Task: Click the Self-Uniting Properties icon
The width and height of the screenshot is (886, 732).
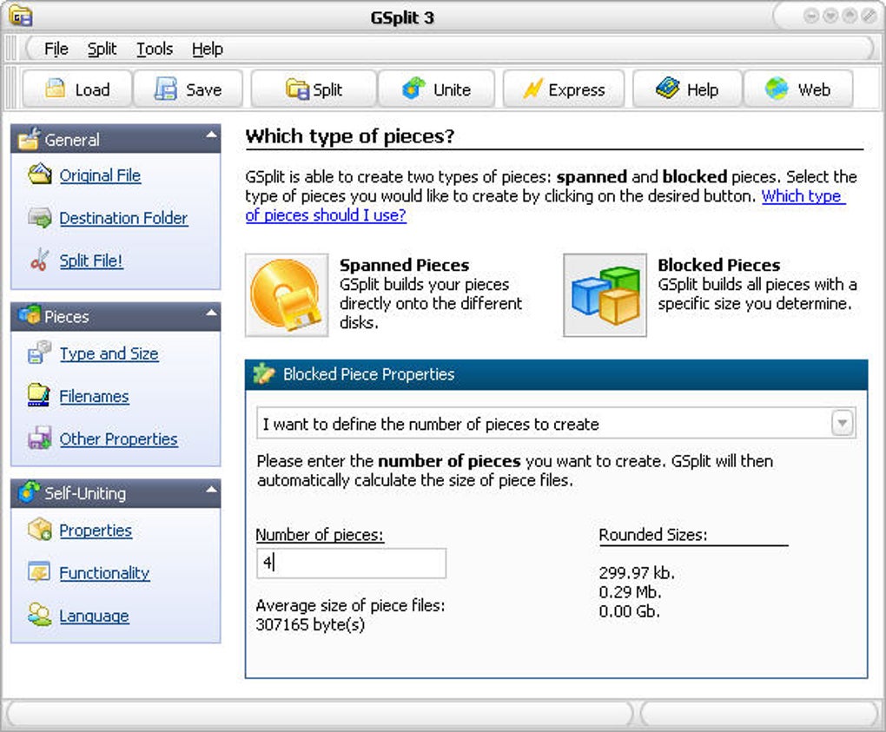Action: point(40,530)
